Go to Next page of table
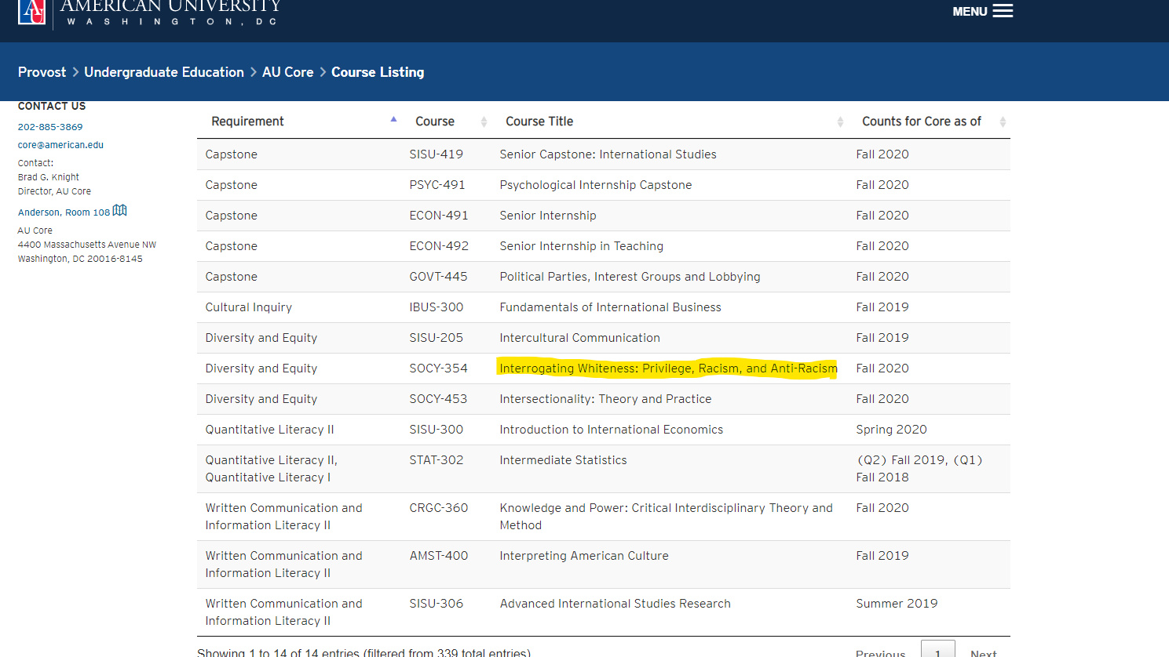The image size is (1169, 657). click(x=983, y=652)
